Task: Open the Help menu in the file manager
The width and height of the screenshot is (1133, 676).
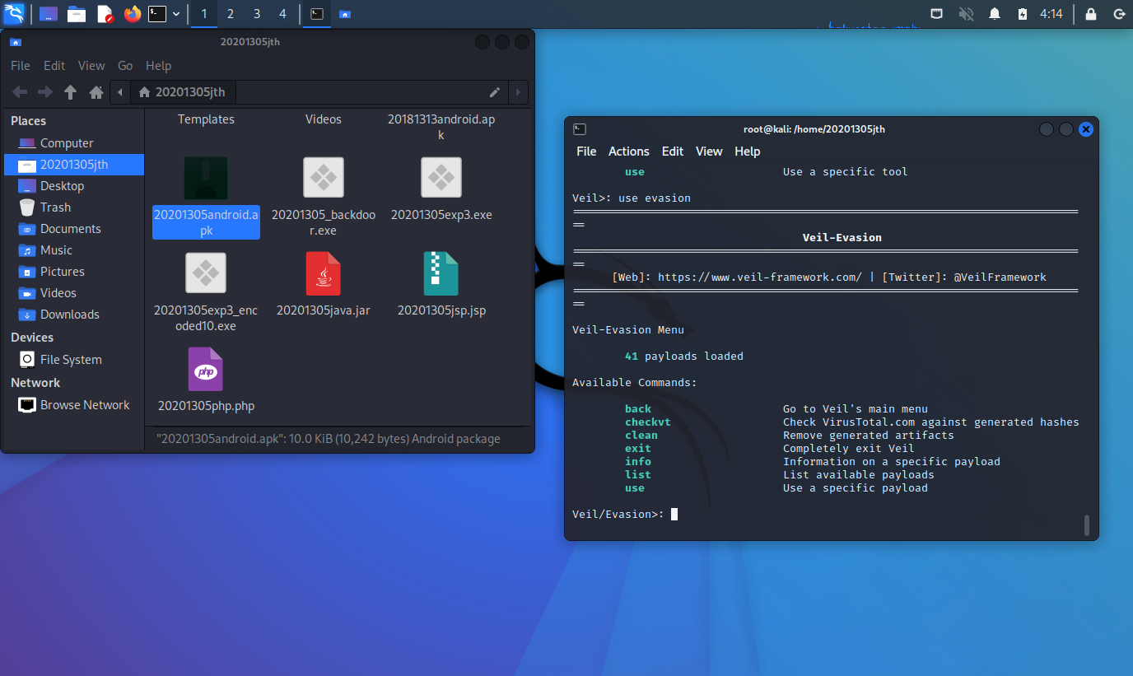Action: tap(158, 66)
